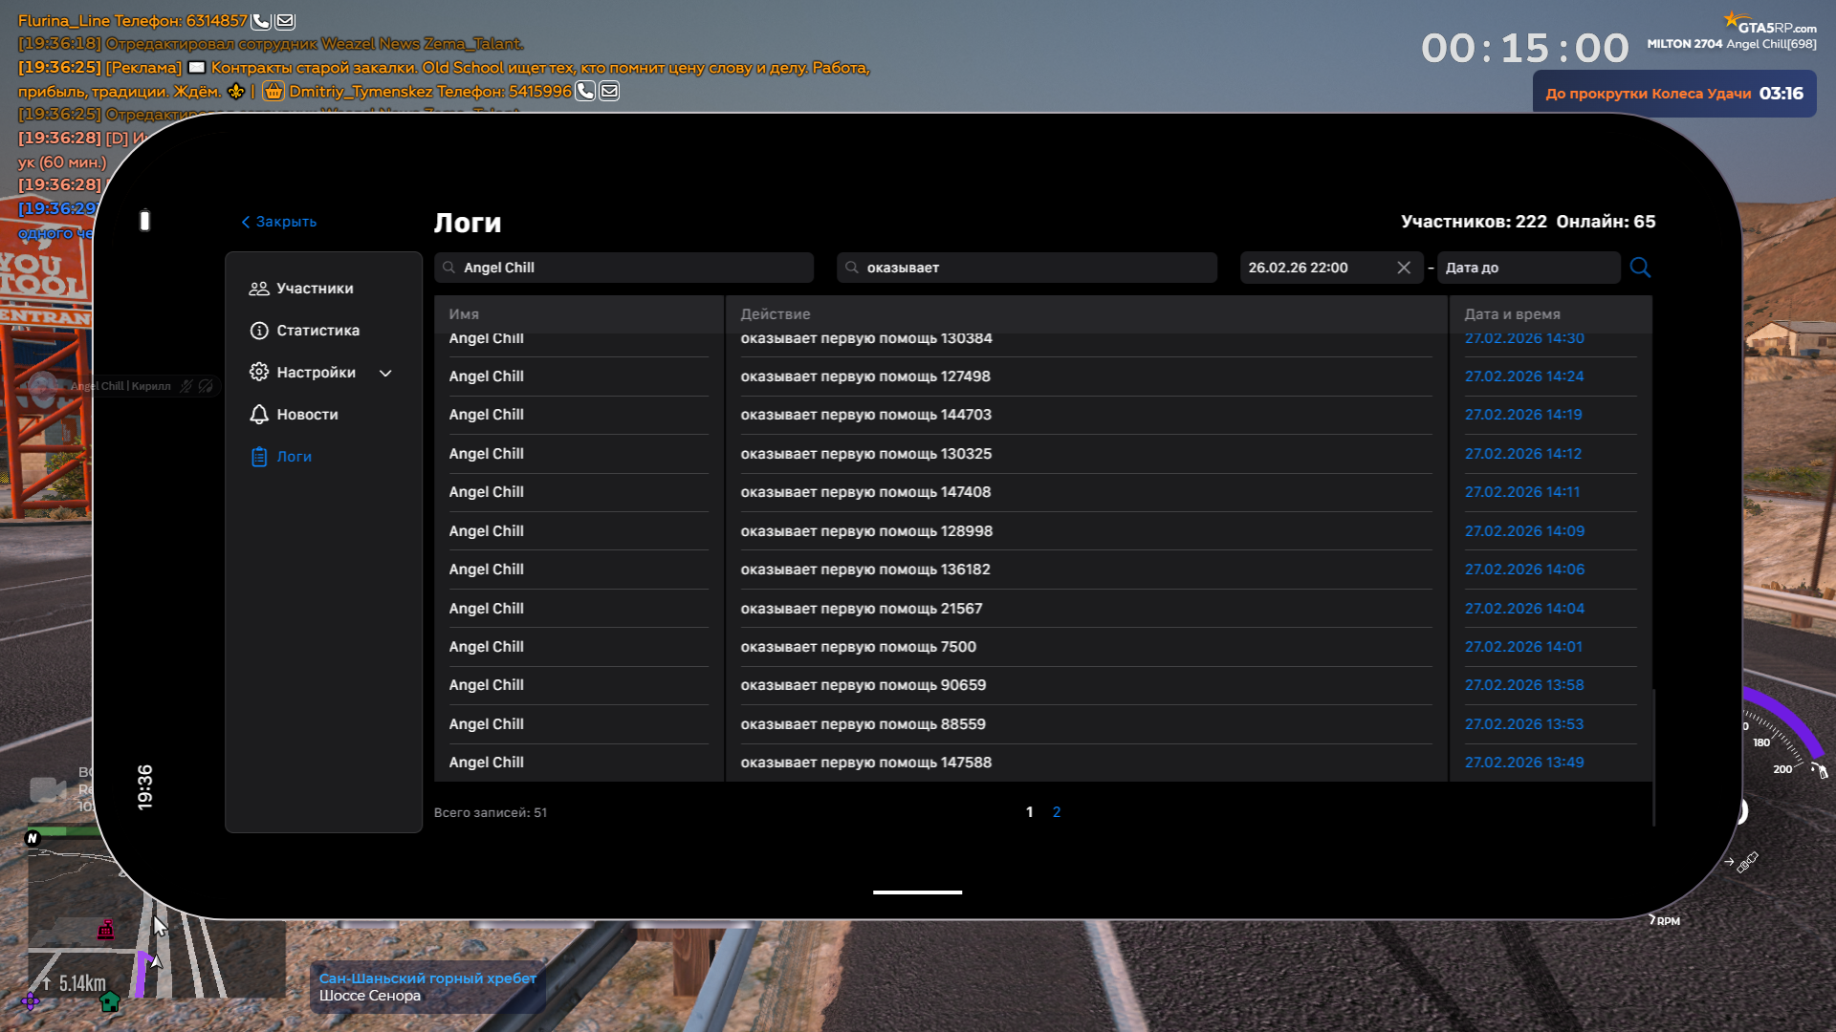
Task: Clear the date-from field with the X icon
Action: [1404, 268]
